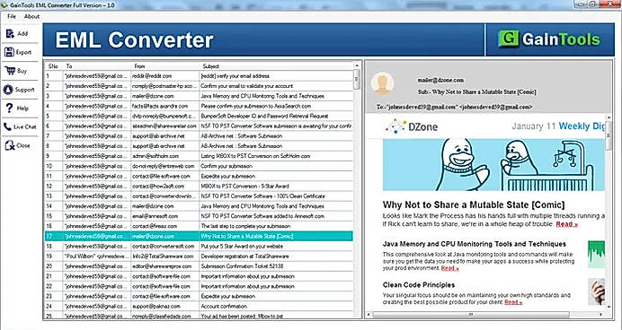The width and height of the screenshot is (622, 330).
Task: Click the Close sidebar icon
Action: (10, 145)
